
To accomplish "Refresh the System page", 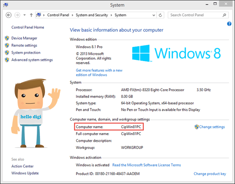I will tap(160, 15).
